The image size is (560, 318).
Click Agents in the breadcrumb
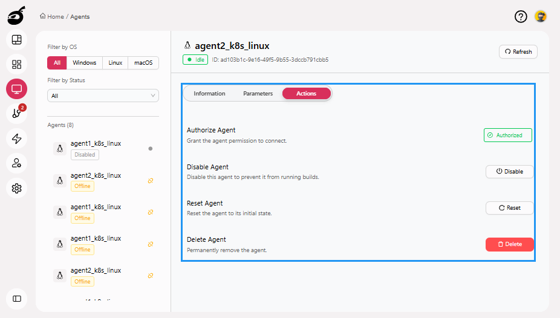[80, 17]
